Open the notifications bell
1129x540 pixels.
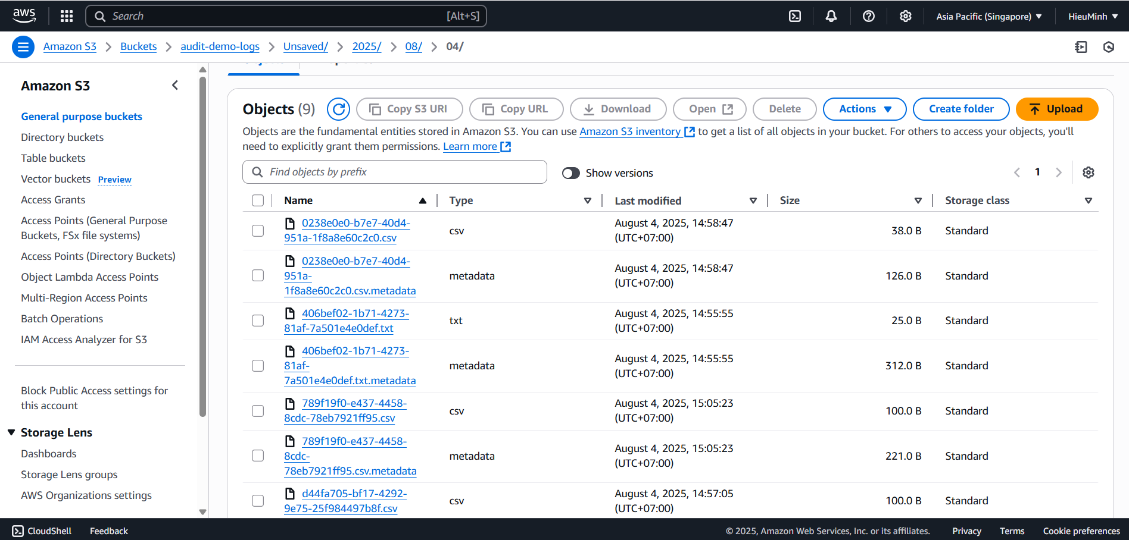(x=831, y=16)
